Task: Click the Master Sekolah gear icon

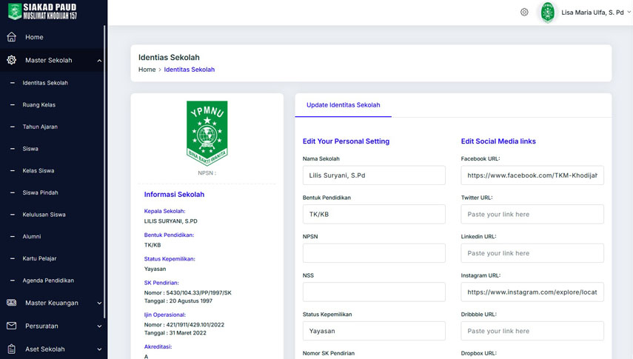Action: point(11,60)
